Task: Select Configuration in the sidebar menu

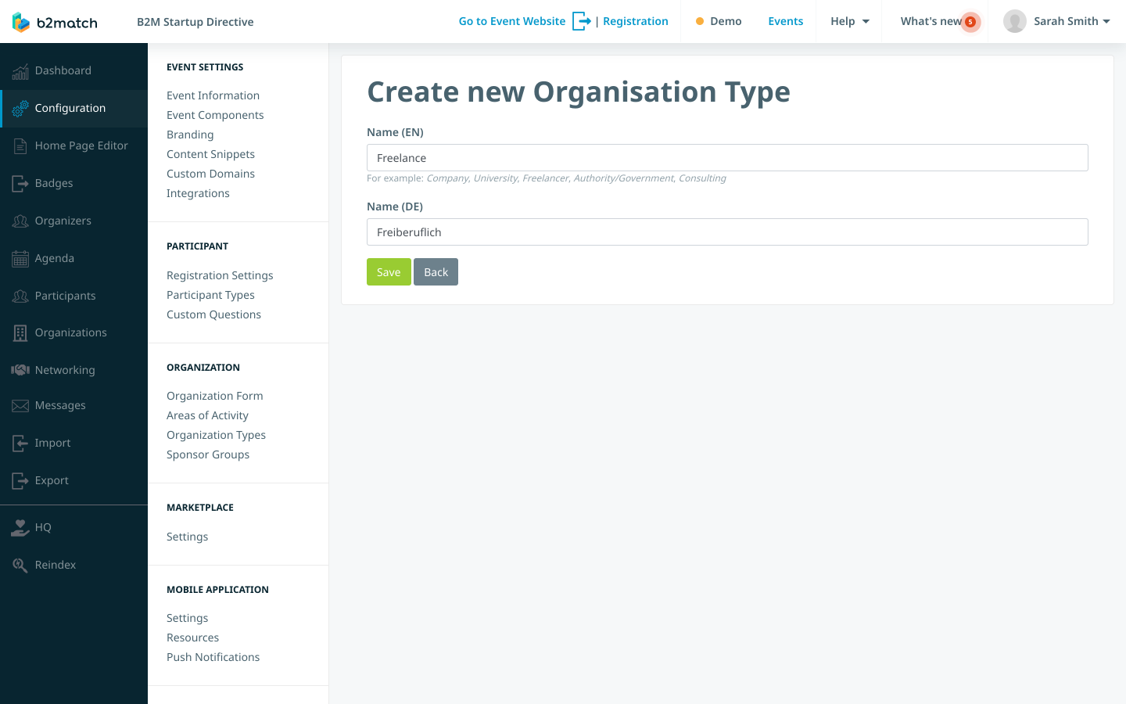Action: tap(70, 109)
